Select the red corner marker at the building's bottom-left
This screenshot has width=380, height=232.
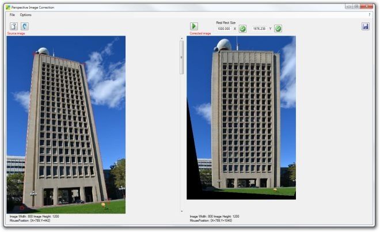22,207
